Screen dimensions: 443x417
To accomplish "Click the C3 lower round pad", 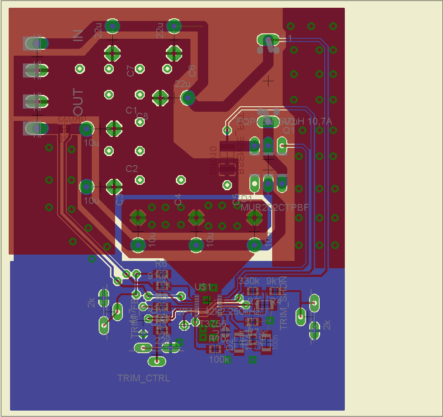I will click(x=138, y=245).
